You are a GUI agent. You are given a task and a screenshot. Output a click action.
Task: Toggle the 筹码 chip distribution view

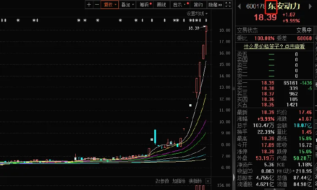coord(145,5)
